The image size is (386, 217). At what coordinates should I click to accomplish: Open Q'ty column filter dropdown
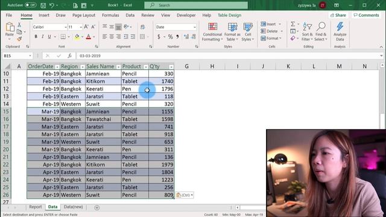pyautogui.click(x=171, y=67)
